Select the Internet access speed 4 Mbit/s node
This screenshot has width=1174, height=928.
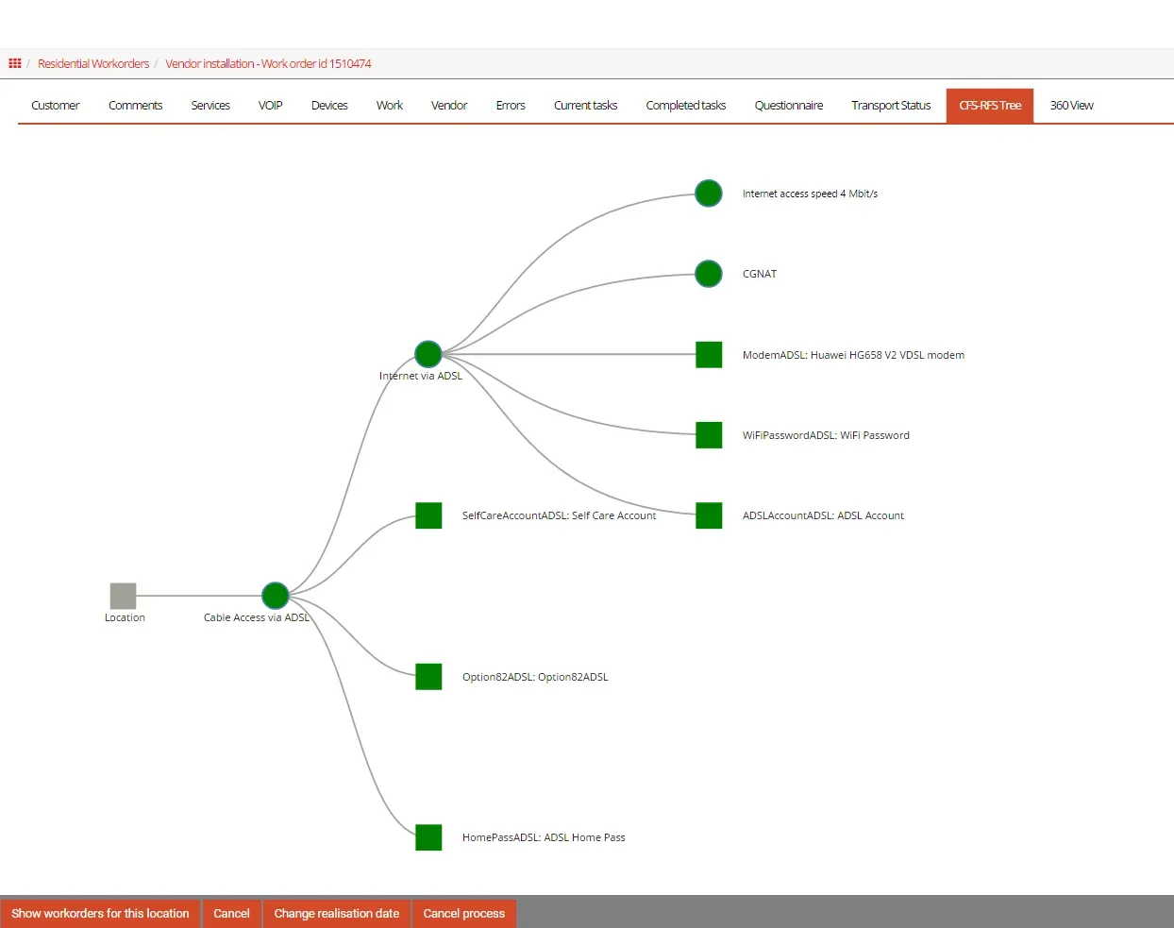pyautogui.click(x=709, y=194)
